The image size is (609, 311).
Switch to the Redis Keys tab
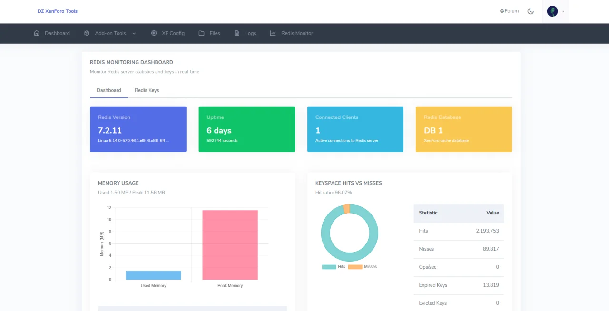pyautogui.click(x=147, y=90)
